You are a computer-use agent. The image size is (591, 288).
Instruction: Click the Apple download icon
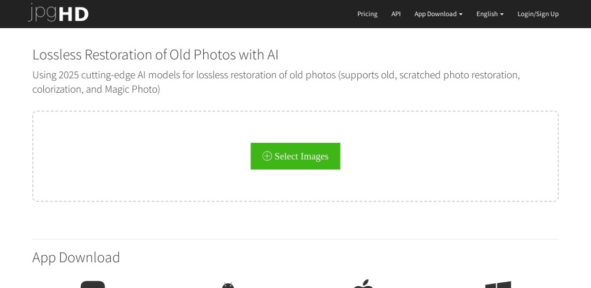coord(363,285)
